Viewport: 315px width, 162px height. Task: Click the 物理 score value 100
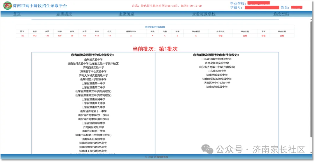point(60,36)
